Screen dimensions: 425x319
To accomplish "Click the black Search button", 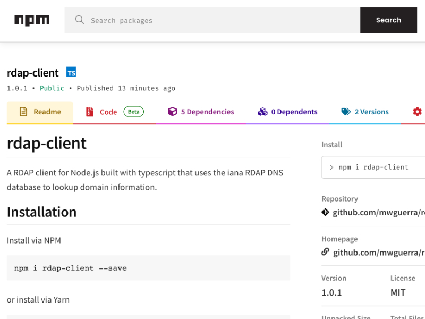I will (x=388, y=20).
